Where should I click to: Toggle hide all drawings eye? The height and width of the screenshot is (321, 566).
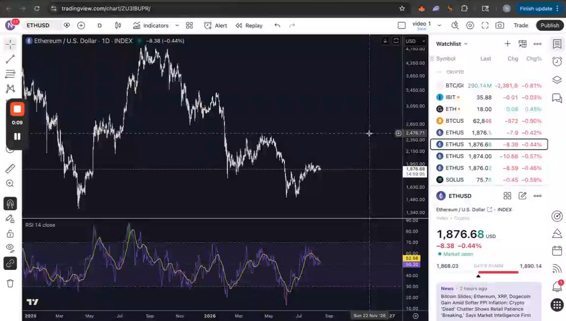(10, 248)
